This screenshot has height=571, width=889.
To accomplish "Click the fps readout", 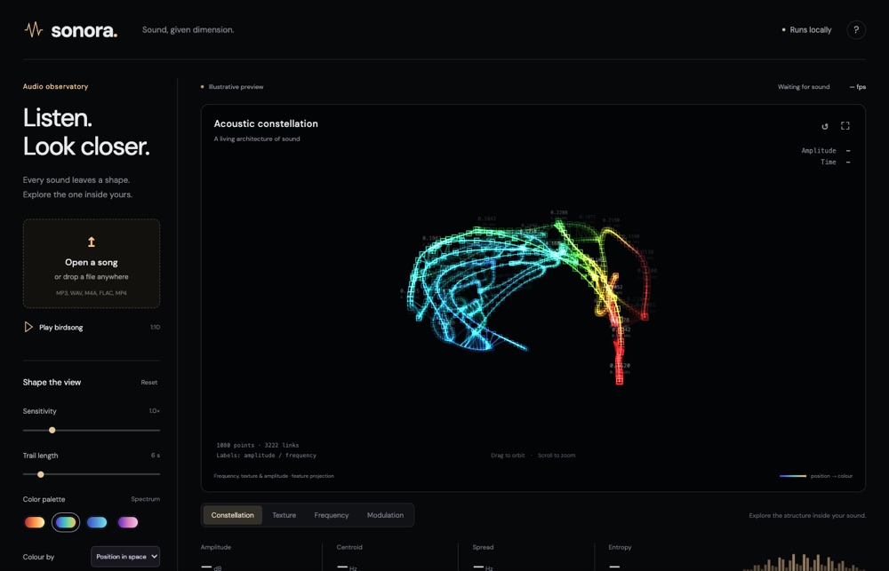I will click(x=857, y=87).
